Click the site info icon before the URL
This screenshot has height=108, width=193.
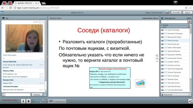(15, 8)
